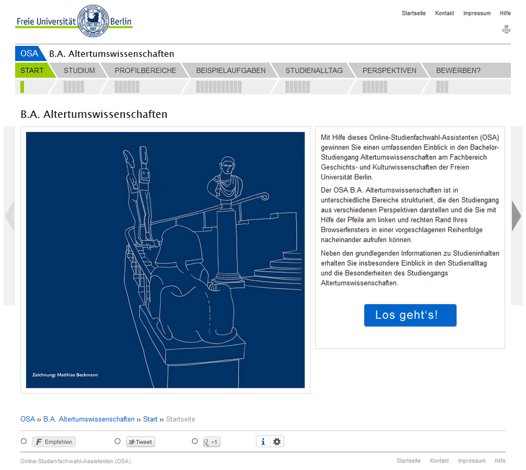Click the statue drawing by Matthias Beckmann
This screenshot has height=470, width=526.
(x=165, y=260)
